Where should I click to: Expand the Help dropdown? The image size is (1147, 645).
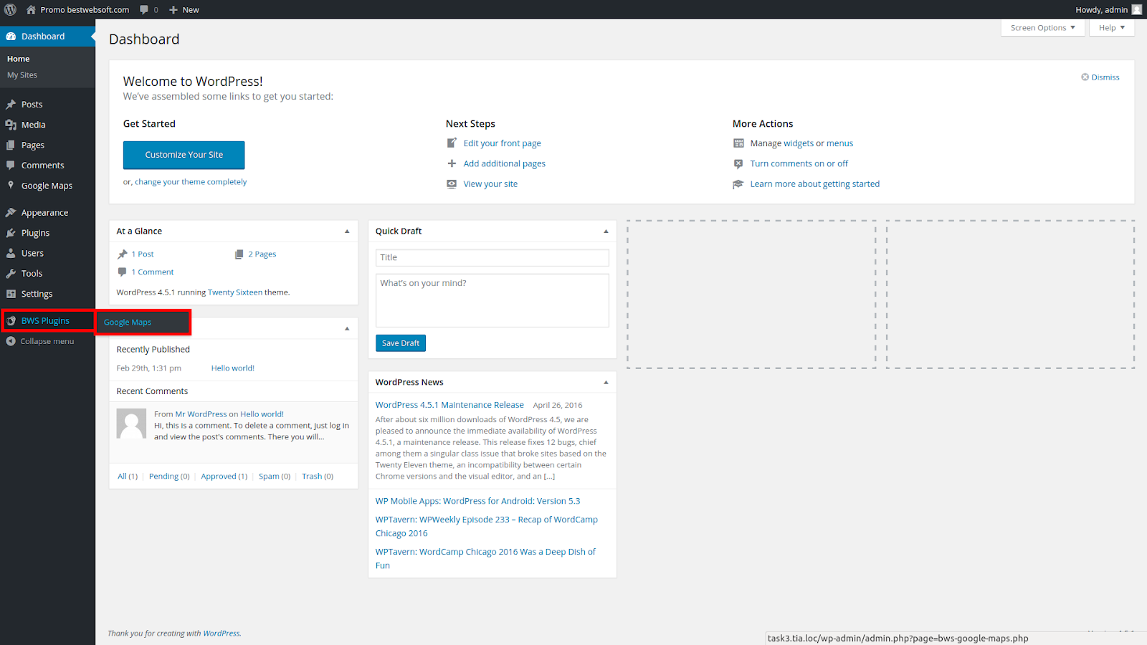click(1112, 28)
